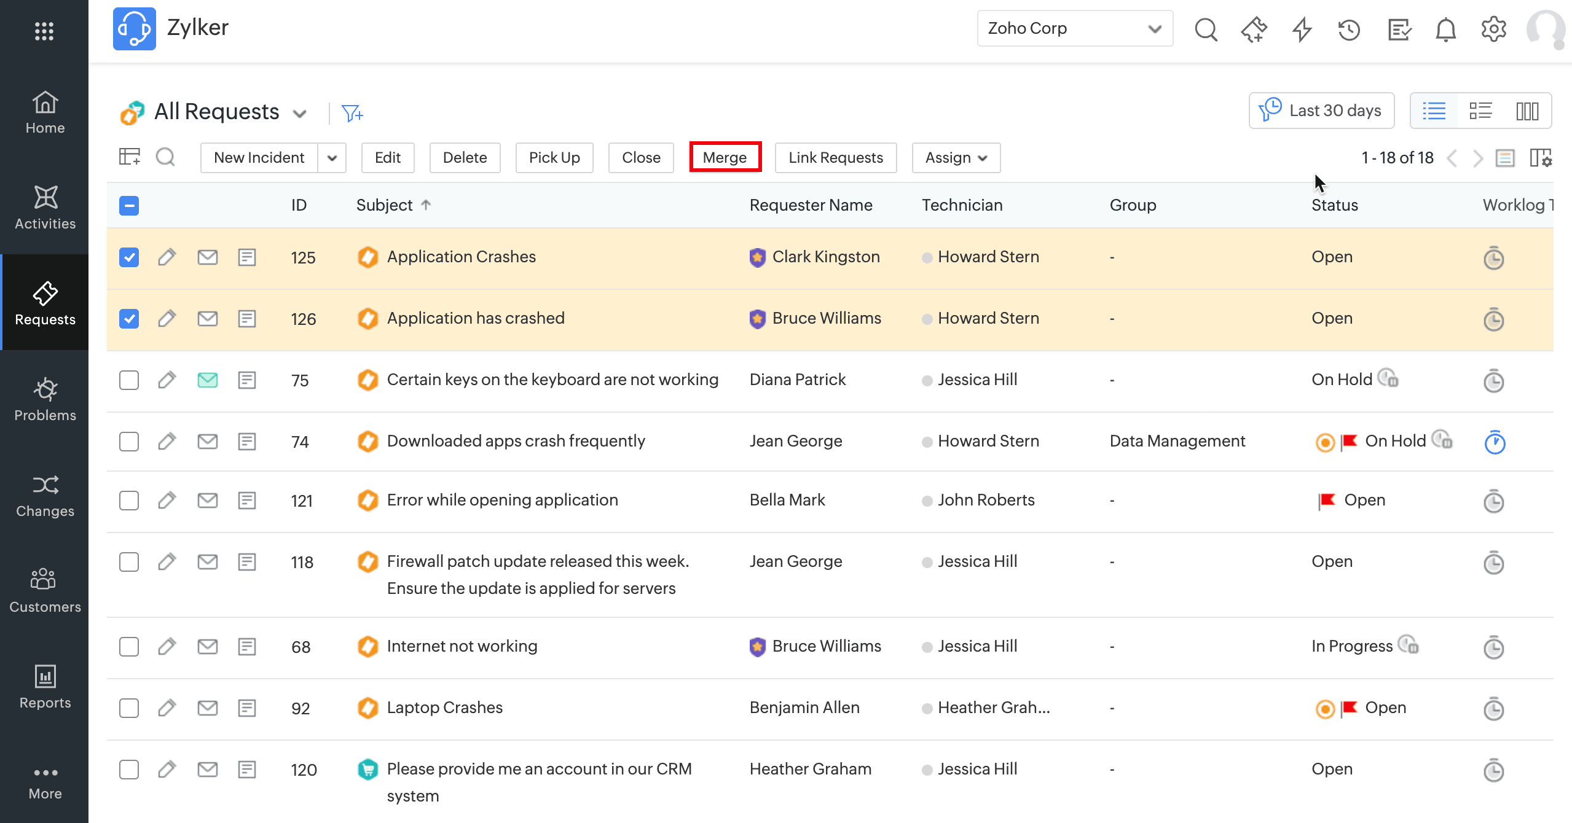Open the Internet not working request
This screenshot has height=823, width=1572.
pyautogui.click(x=462, y=646)
